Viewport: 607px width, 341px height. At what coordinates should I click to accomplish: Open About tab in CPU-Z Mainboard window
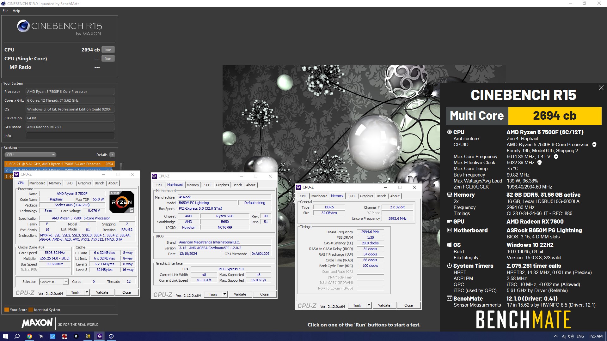point(251,185)
